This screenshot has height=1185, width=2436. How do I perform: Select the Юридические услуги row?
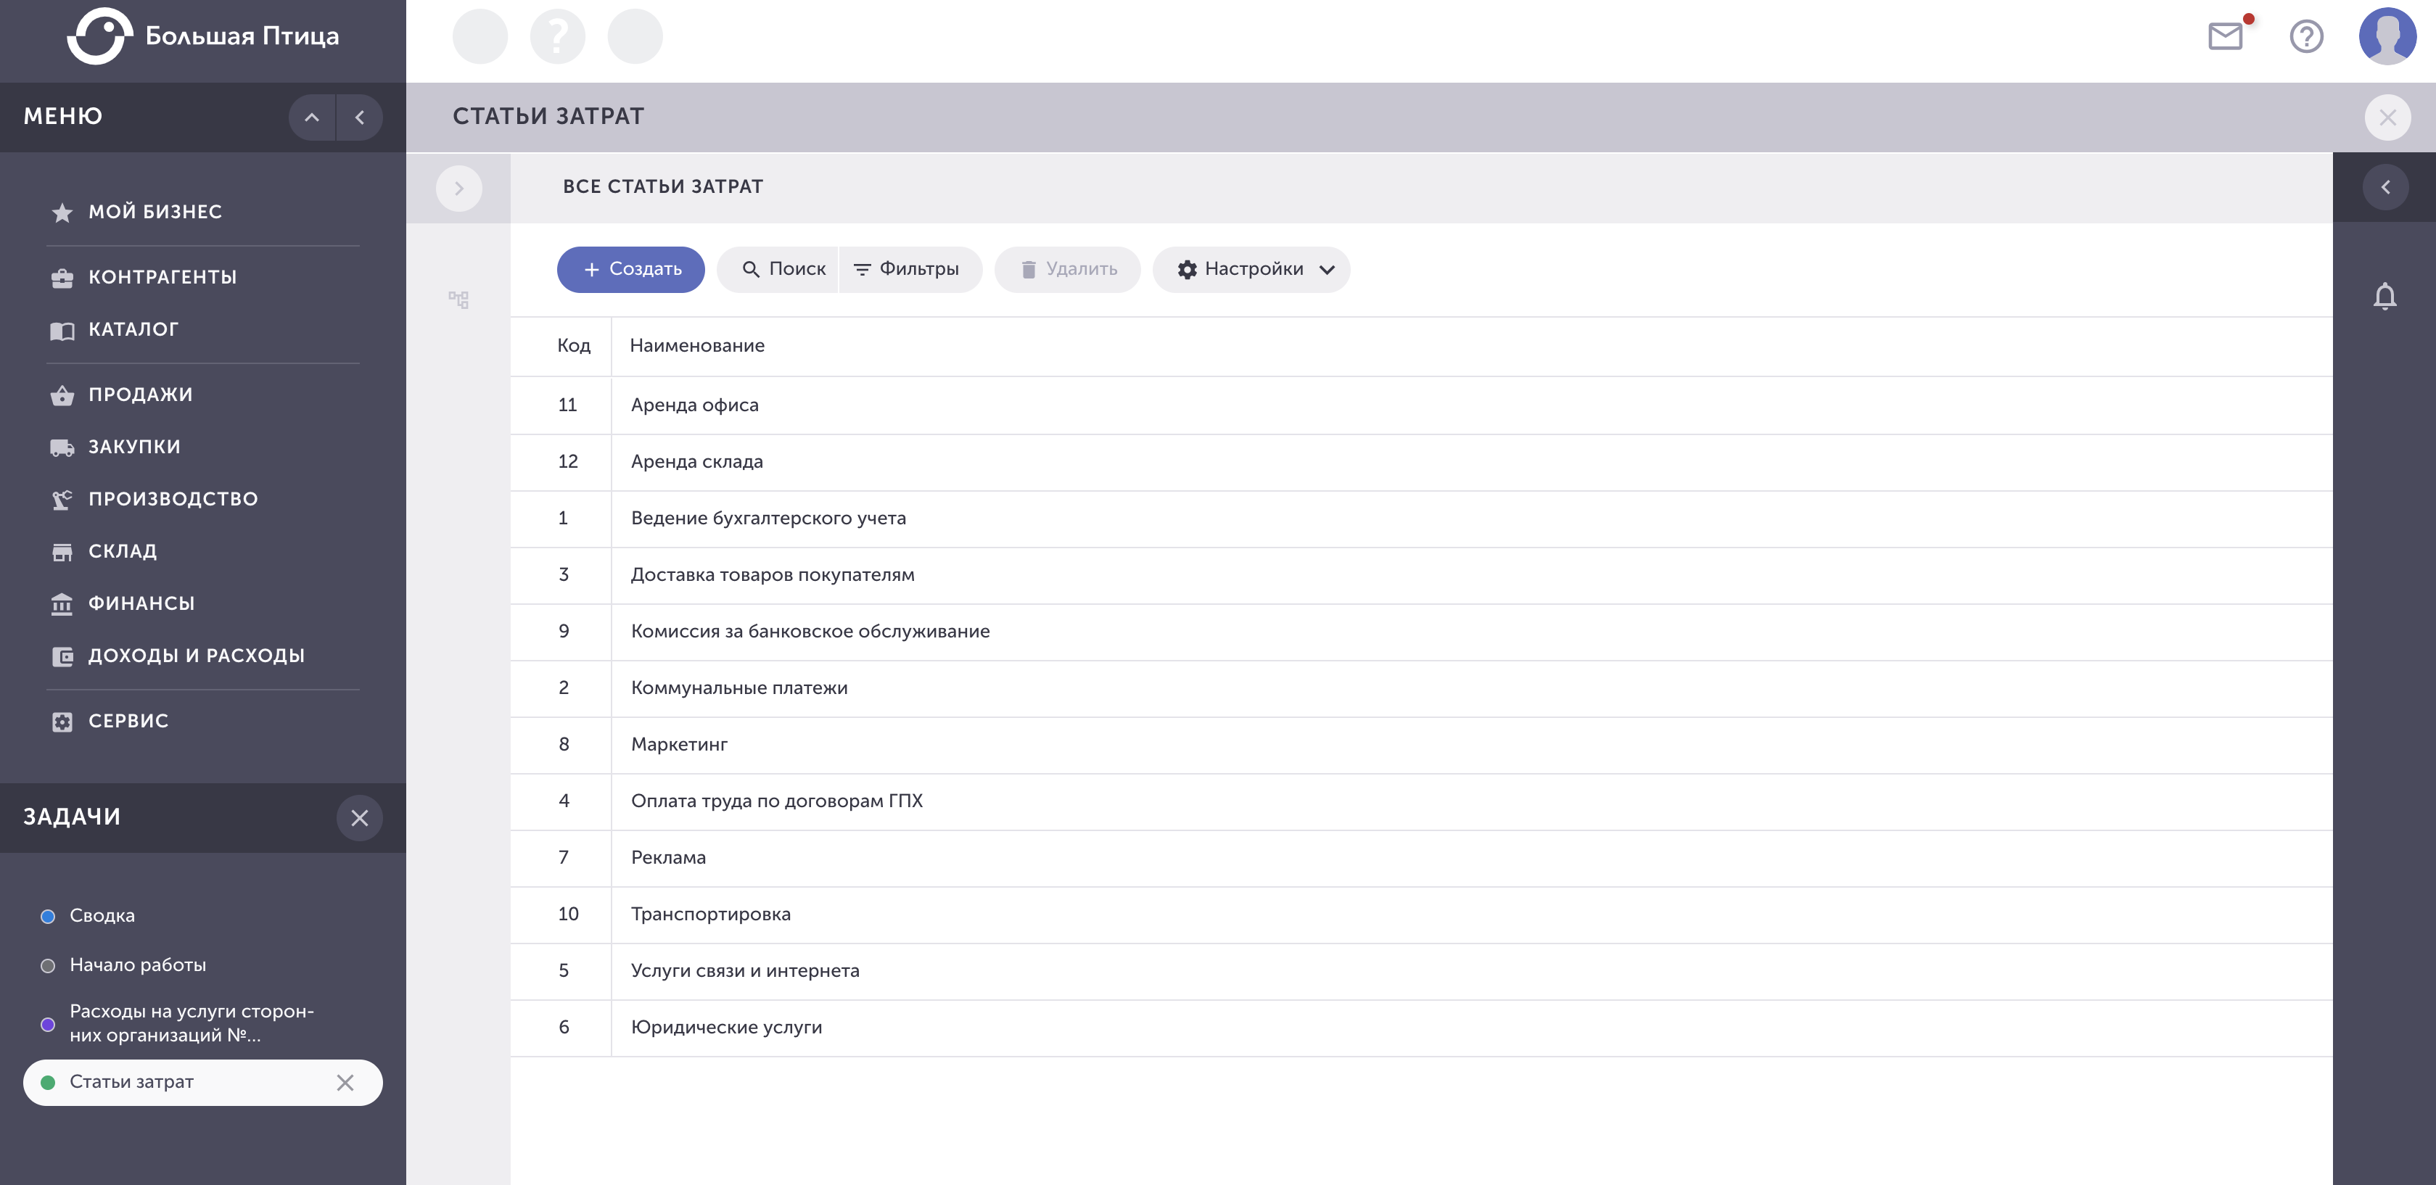point(1421,1029)
